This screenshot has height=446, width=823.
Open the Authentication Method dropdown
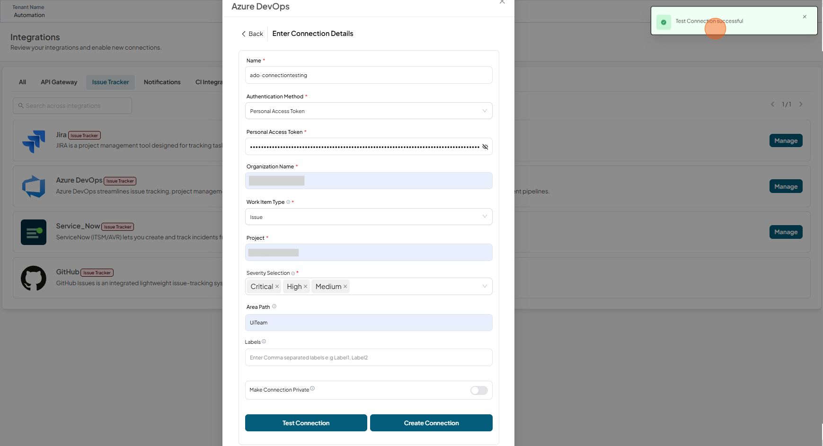369,111
